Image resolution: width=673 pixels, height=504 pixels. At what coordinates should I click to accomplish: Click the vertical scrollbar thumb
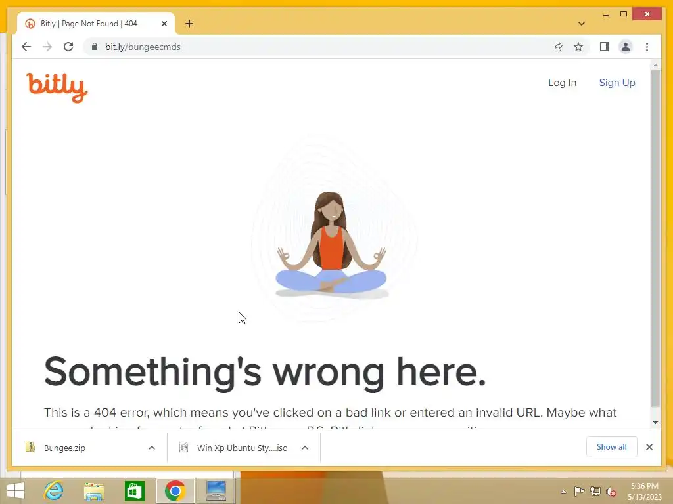(x=655, y=238)
